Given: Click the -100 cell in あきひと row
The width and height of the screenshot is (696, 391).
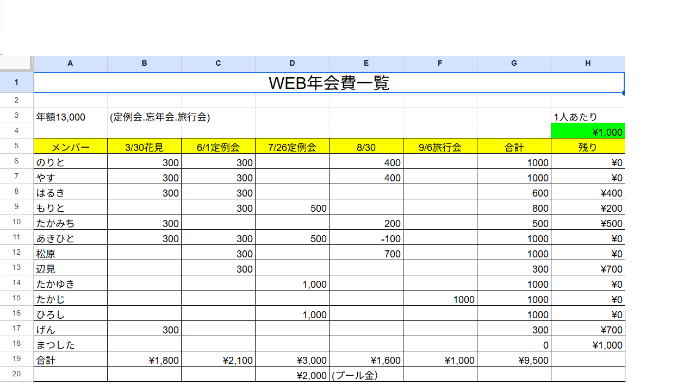Looking at the screenshot, I should [x=366, y=238].
